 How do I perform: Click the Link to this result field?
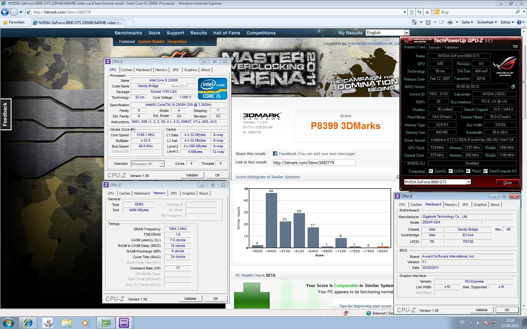pyautogui.click(x=314, y=163)
